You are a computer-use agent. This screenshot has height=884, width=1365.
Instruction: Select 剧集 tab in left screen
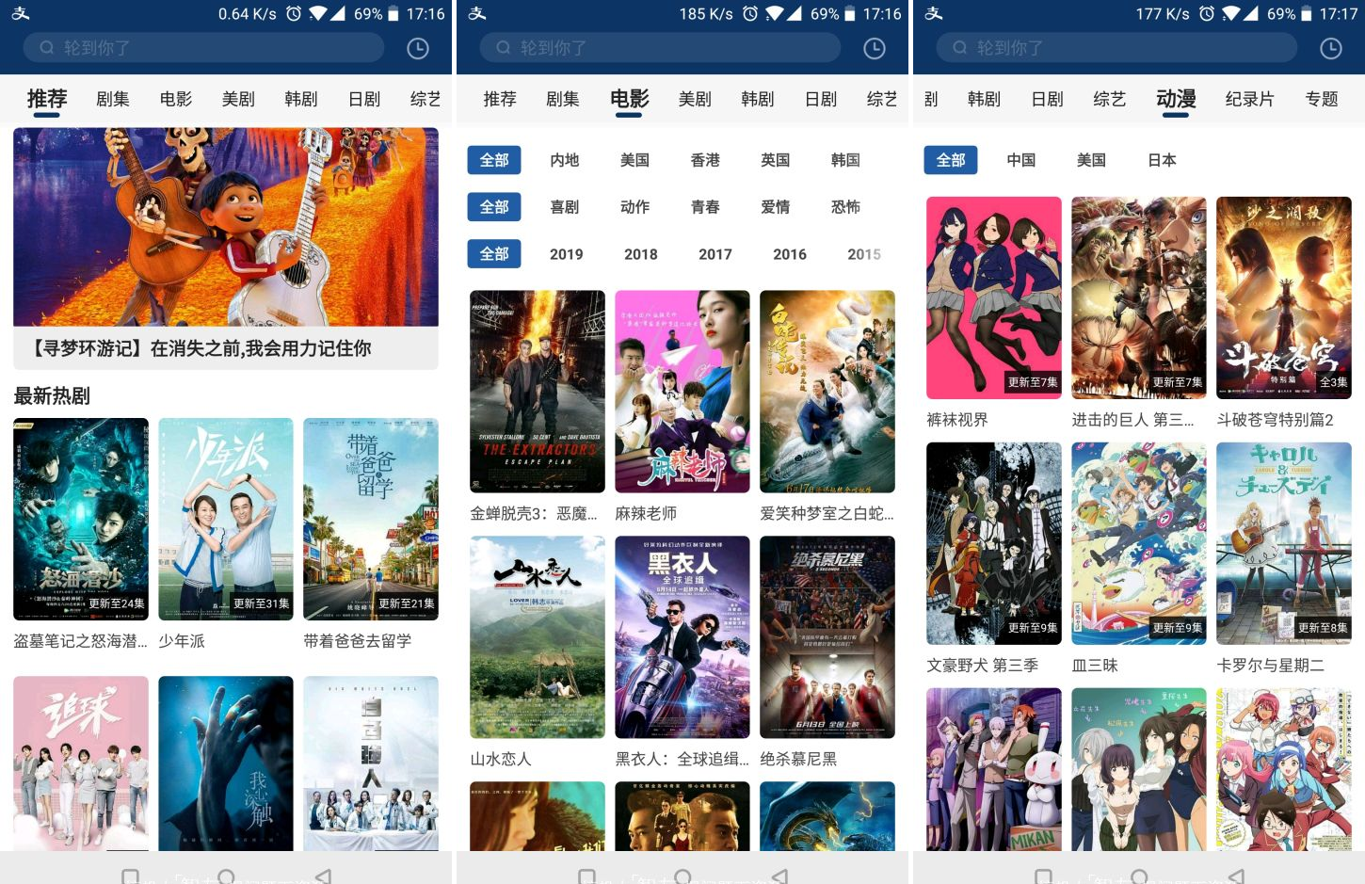113,99
